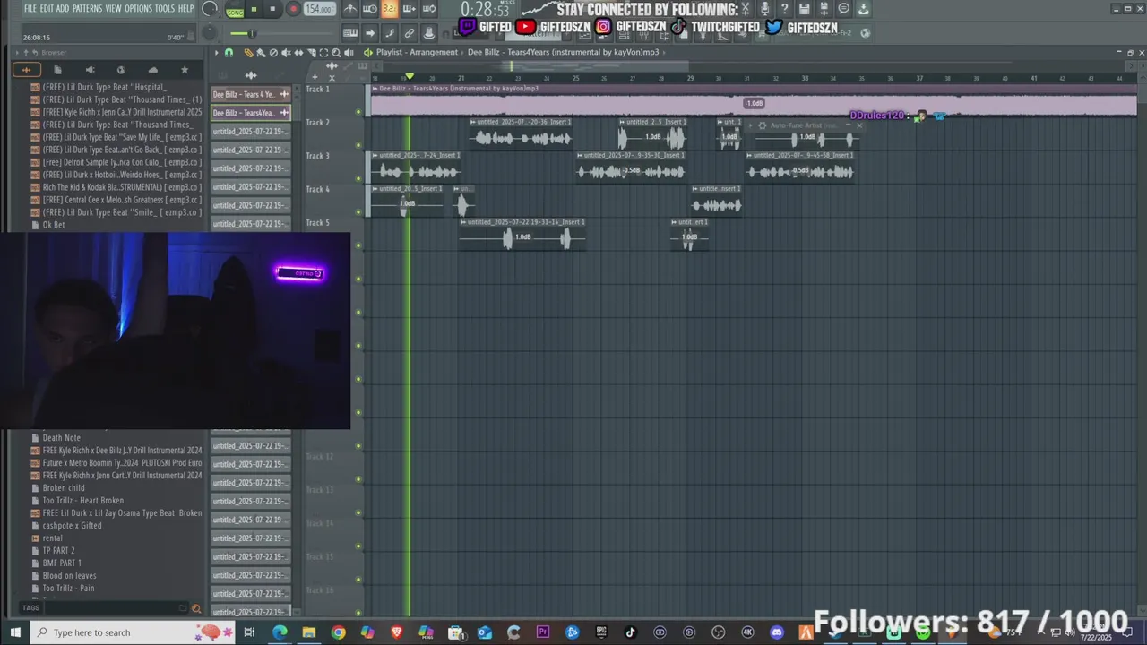The image size is (1147, 645).
Task: Open the Windows Start menu
Action: (x=15, y=632)
